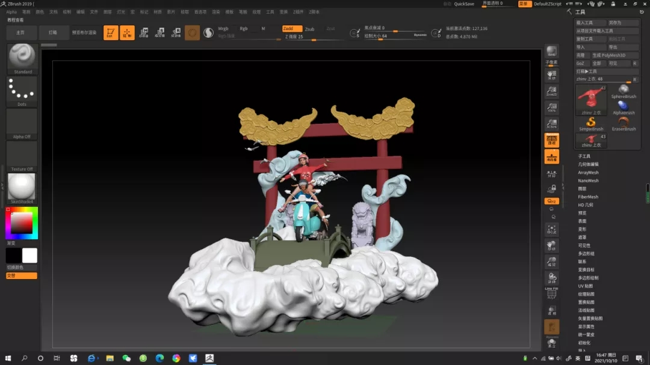The width and height of the screenshot is (650, 365).
Task: Click the 100% actual size icon
Action: pyautogui.click(x=551, y=107)
